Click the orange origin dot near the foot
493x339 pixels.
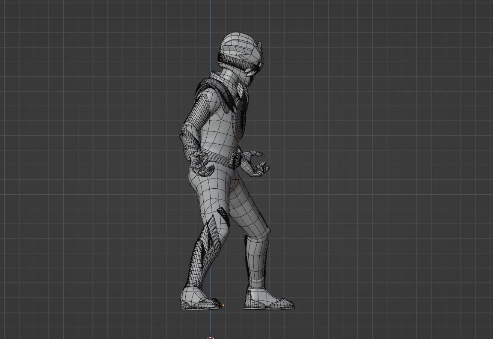223,305
